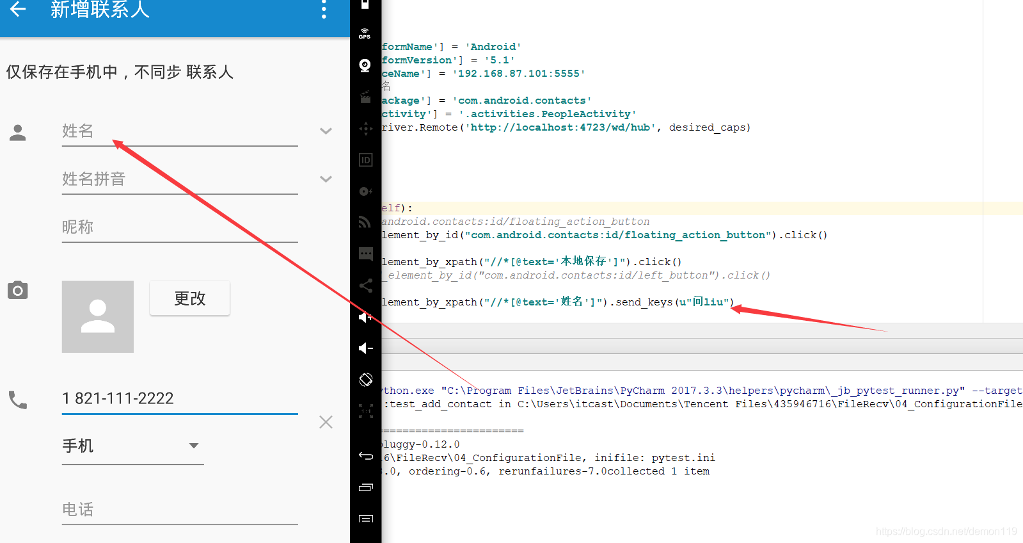Screen dimensions: 1023x543
Task: Expand the 姓名 name field chevron
Action: (x=326, y=131)
